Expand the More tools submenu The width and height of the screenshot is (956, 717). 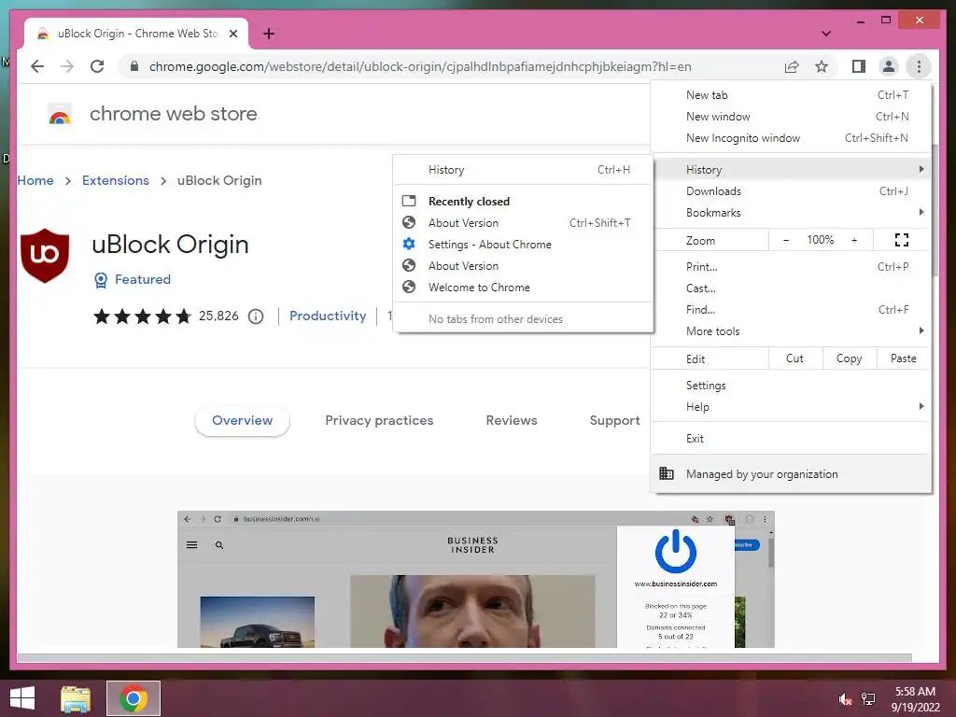[791, 331]
